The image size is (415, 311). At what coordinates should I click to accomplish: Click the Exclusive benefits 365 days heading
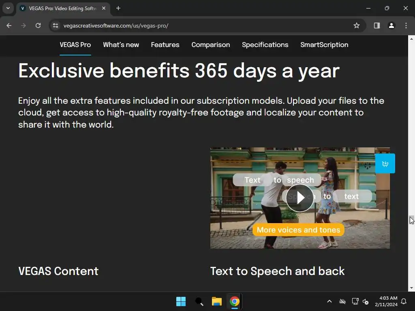[179, 71]
